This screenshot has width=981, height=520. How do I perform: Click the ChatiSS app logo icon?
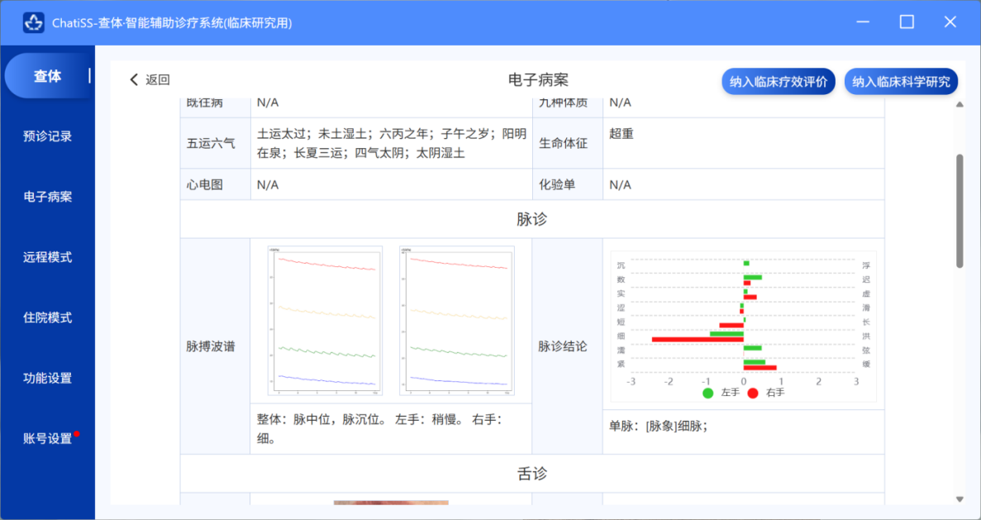pos(33,22)
